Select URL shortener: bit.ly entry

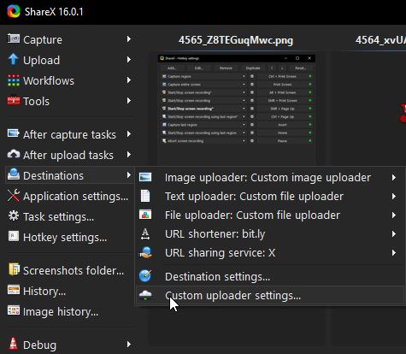[270, 234]
